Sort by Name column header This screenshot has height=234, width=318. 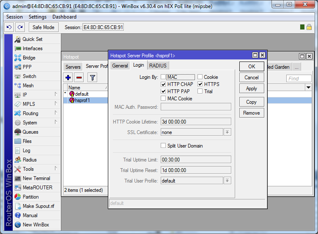click(x=88, y=88)
